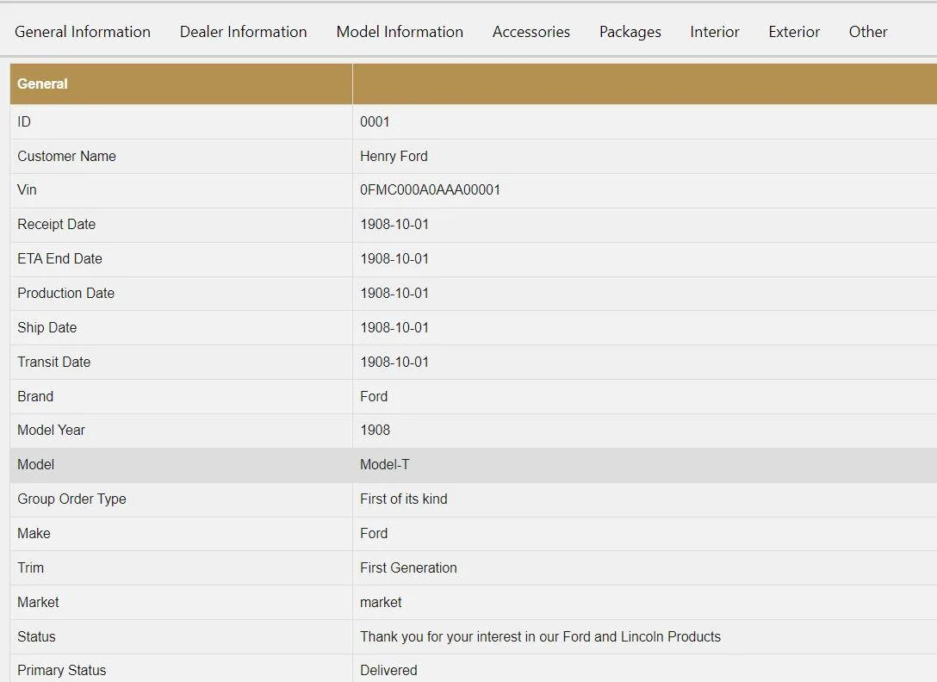Select the First Generation trim value
The width and height of the screenshot is (937, 682).
pyautogui.click(x=408, y=567)
